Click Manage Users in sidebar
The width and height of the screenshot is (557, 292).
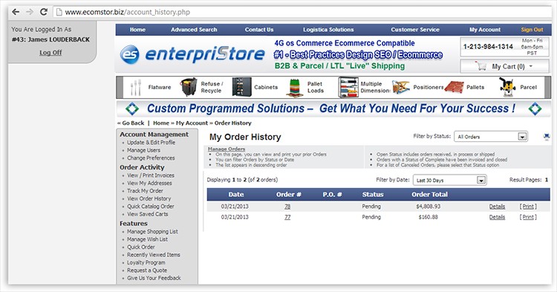coord(143,150)
